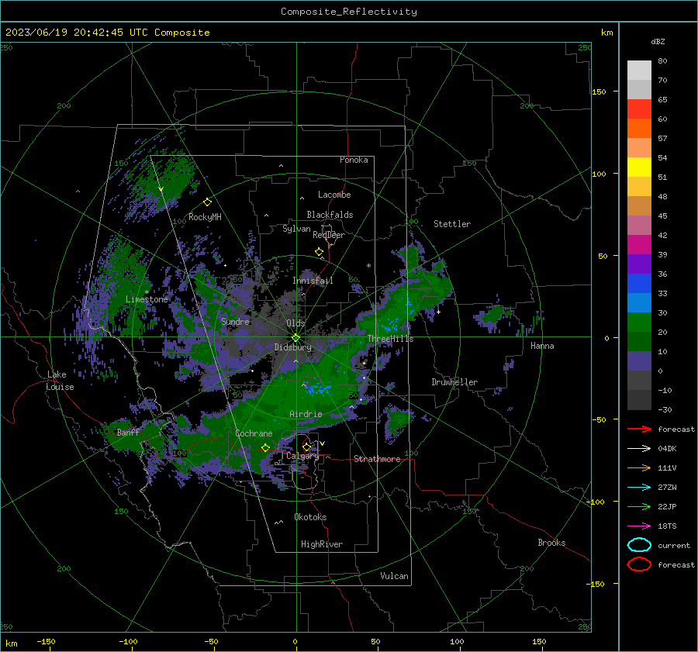Click the green 22JP arrow legend icon

click(x=639, y=506)
